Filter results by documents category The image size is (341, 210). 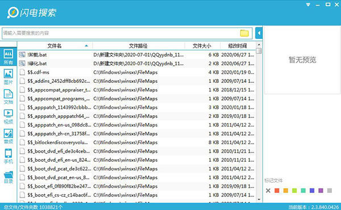click(x=9, y=96)
